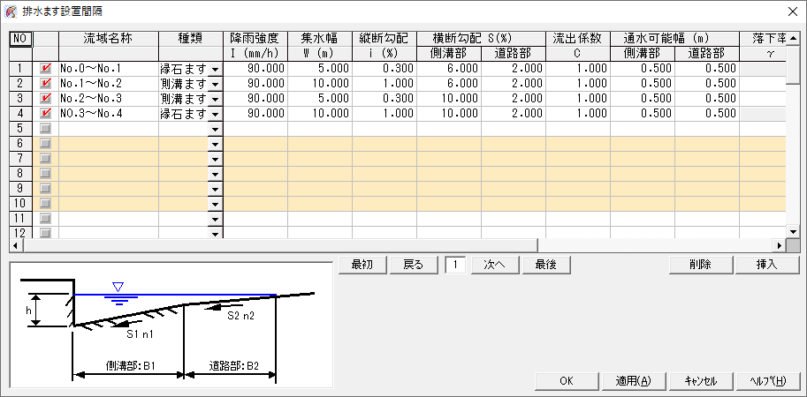Click the NO header cell at the grid corner

[21, 39]
